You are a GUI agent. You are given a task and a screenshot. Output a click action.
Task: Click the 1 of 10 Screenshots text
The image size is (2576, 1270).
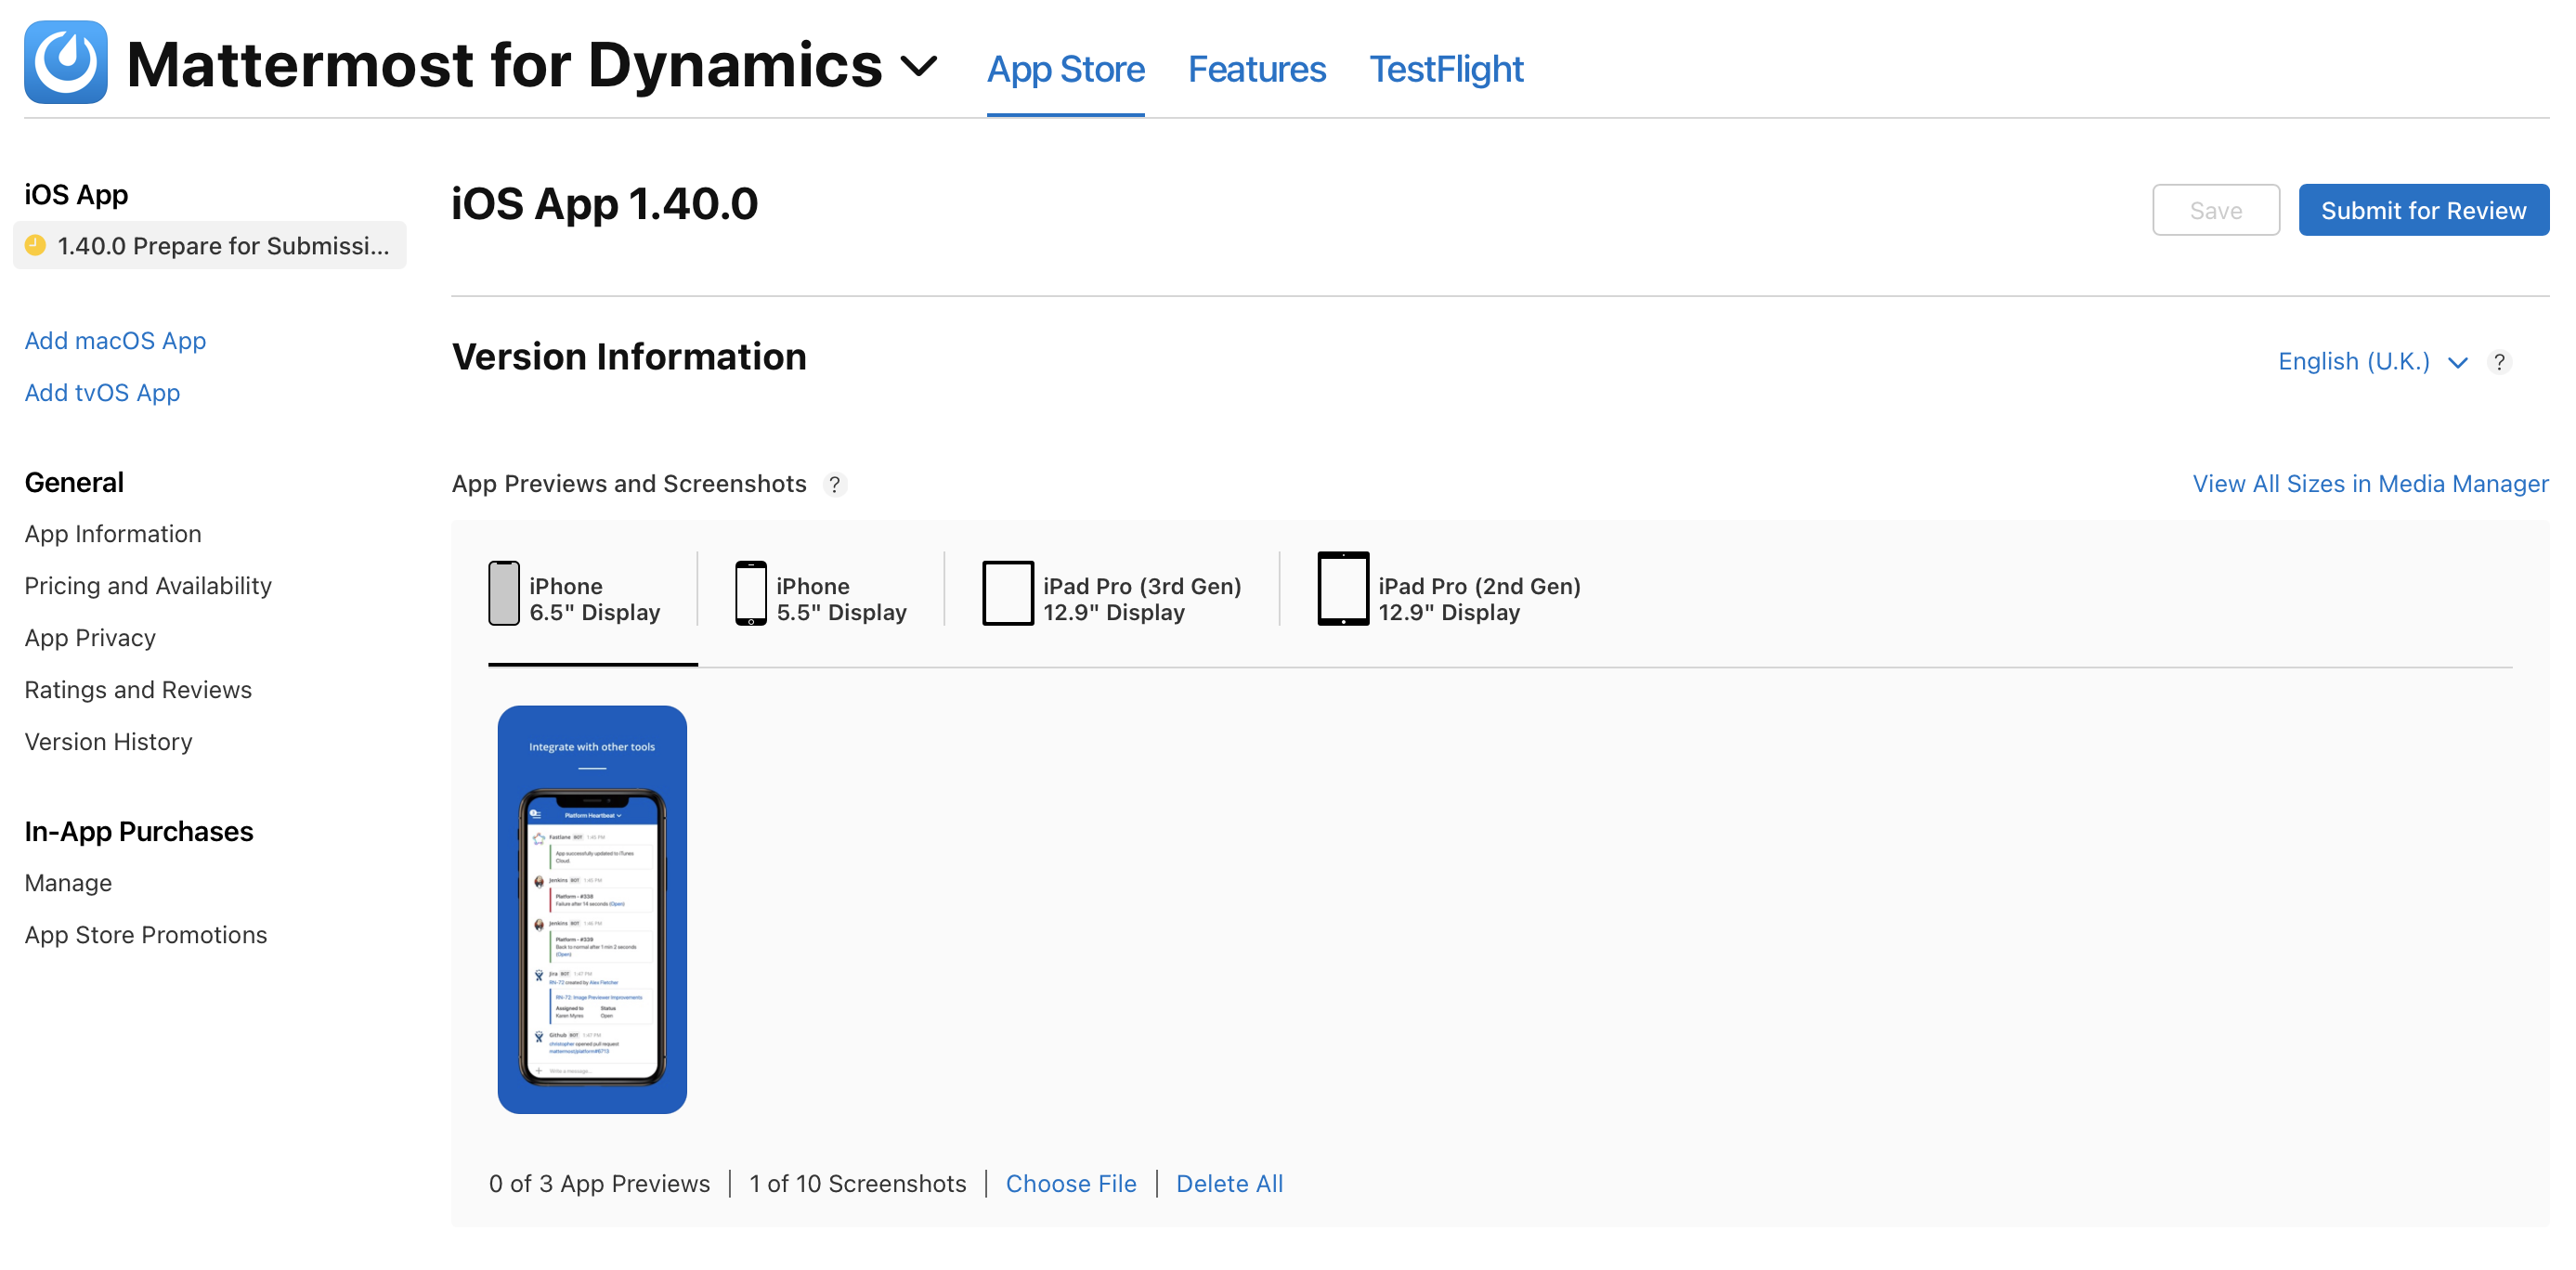[x=858, y=1184]
